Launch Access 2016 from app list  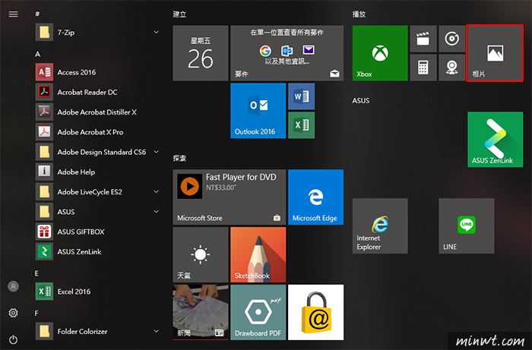point(97,72)
